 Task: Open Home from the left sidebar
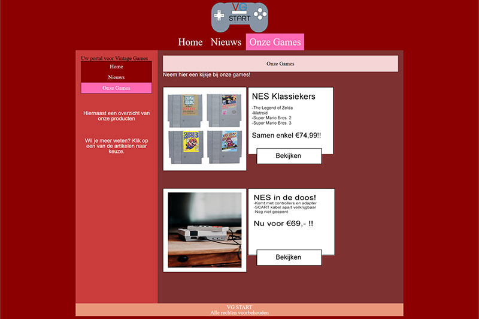point(116,67)
